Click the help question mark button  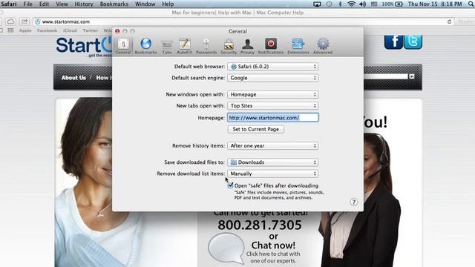(x=353, y=202)
